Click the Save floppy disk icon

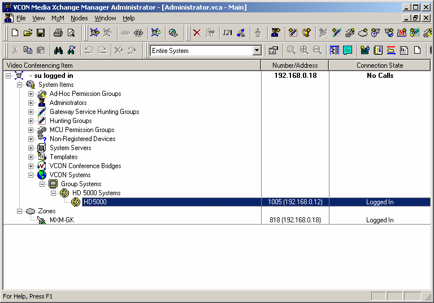pos(41,33)
